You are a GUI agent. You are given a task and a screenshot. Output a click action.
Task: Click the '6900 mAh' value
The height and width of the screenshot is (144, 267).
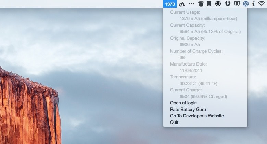click(x=190, y=44)
